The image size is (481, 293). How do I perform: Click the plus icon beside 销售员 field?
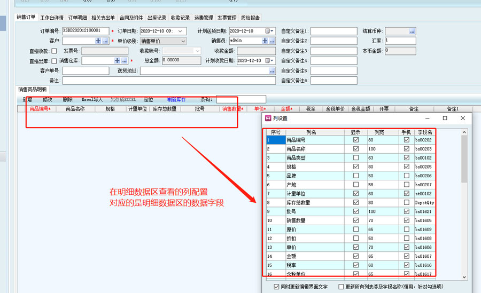click(x=265, y=41)
